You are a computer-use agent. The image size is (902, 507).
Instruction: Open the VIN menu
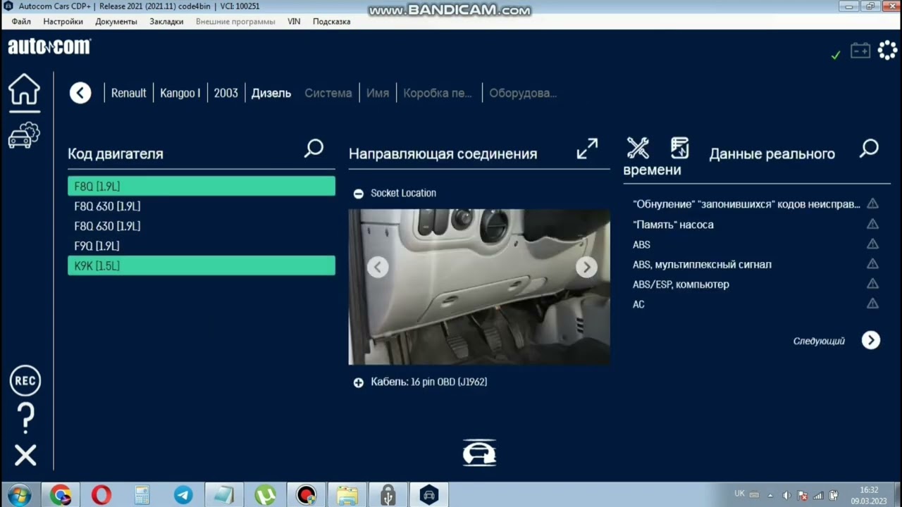point(294,22)
